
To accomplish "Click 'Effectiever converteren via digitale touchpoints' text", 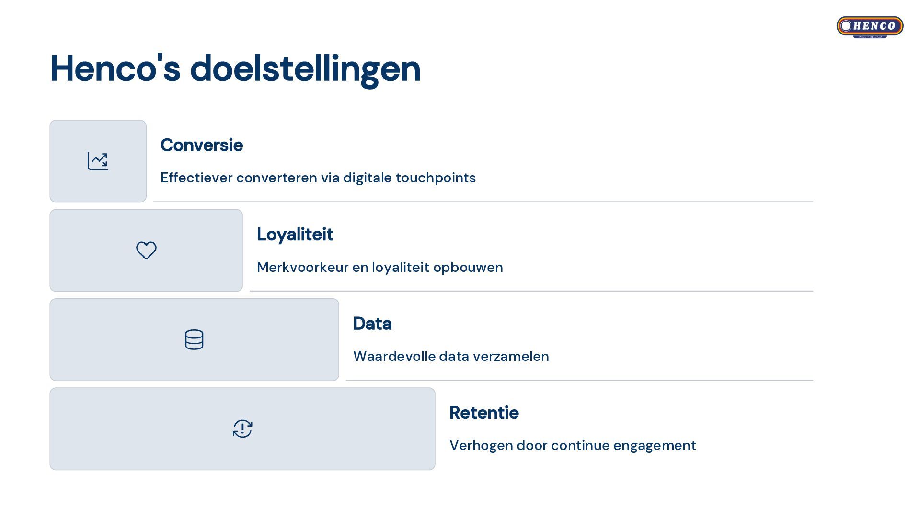I will click(x=318, y=178).
